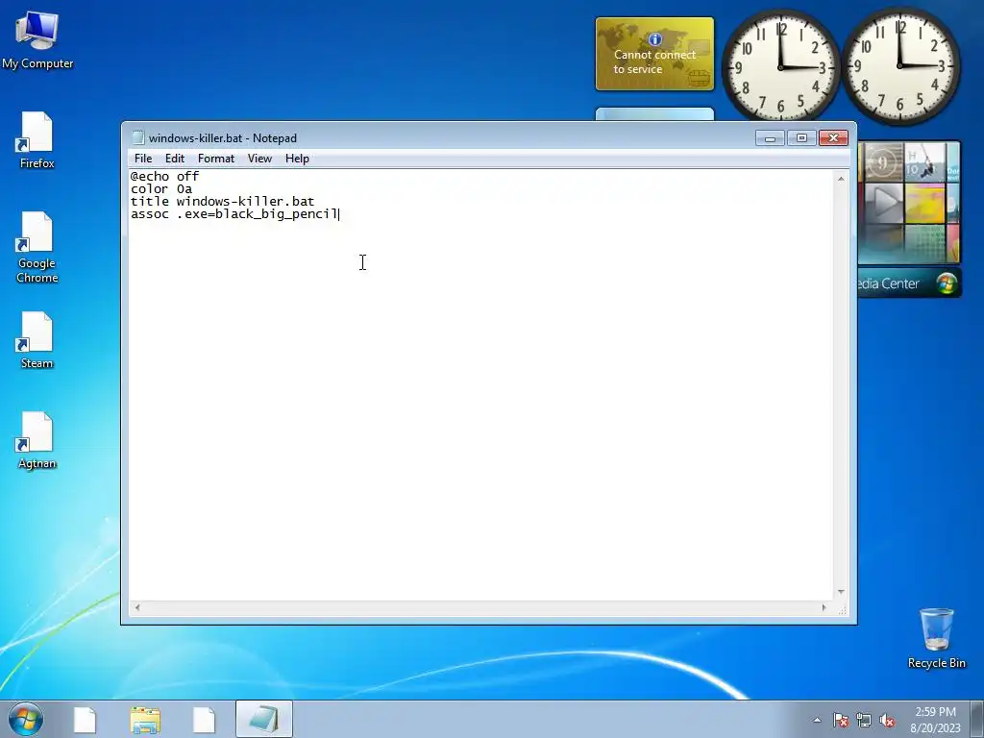Open the Format menu in Notepad
Image resolution: width=984 pixels, height=738 pixels.
(216, 159)
